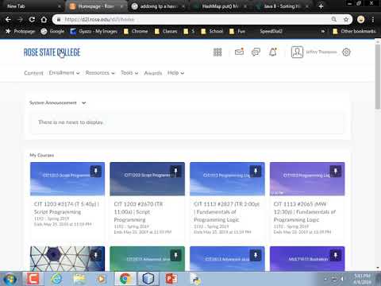
Task: Show more bookmarks with the double chevron
Action: [323, 31]
